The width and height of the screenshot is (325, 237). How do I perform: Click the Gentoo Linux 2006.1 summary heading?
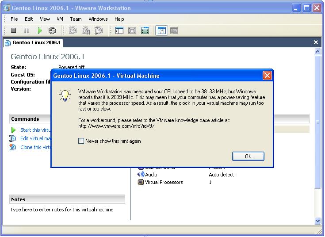click(x=48, y=57)
